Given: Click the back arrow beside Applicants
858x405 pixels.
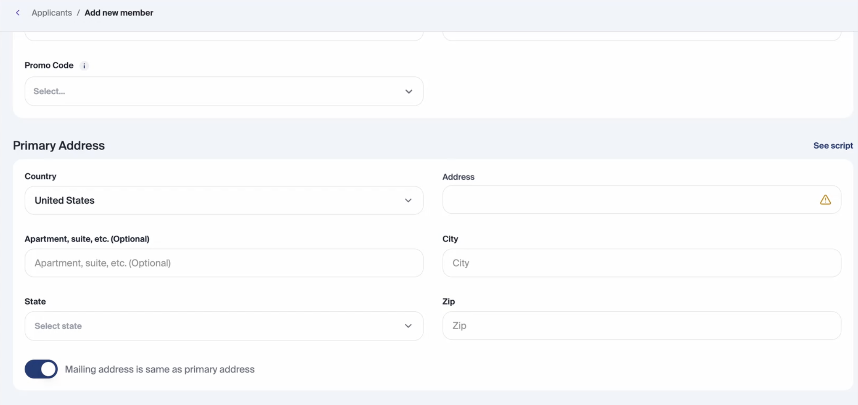Looking at the screenshot, I should coord(18,13).
